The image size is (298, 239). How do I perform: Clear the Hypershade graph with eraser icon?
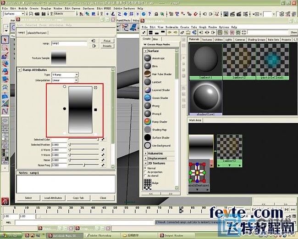point(182,33)
